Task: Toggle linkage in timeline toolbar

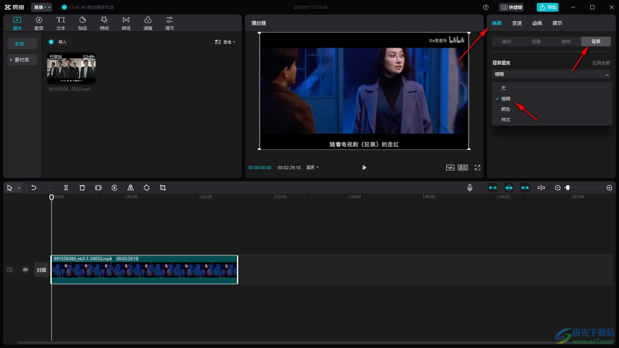Action: point(525,188)
